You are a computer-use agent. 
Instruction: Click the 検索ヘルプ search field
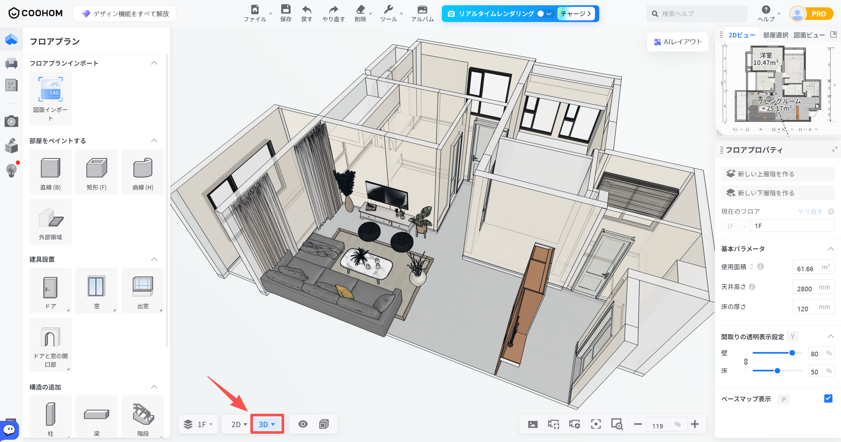click(x=697, y=14)
